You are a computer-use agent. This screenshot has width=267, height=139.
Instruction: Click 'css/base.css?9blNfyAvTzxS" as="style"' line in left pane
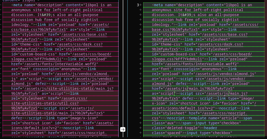coord(58,30)
